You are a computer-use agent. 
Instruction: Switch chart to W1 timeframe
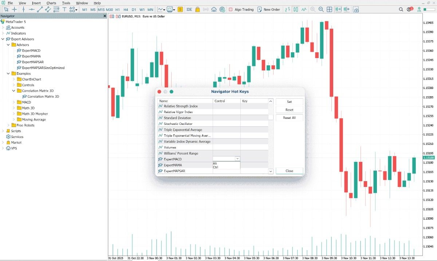142,9
